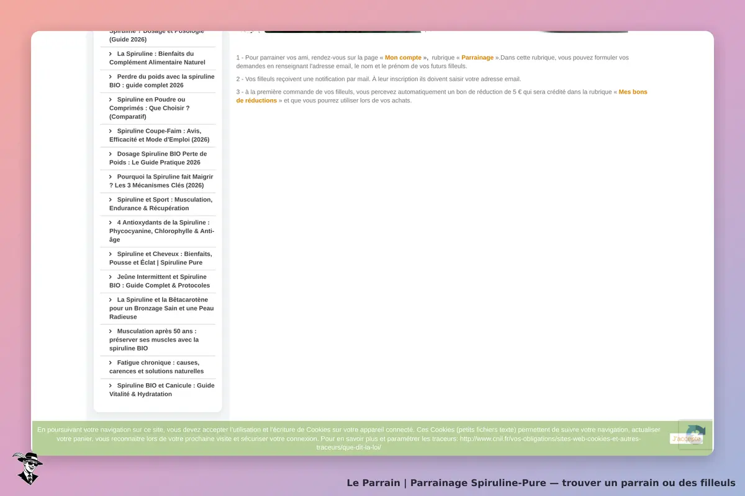Open 'Spiruline en Poudre ou Comprimés' comparatif link
This screenshot has width=745, height=496.
click(x=150, y=108)
